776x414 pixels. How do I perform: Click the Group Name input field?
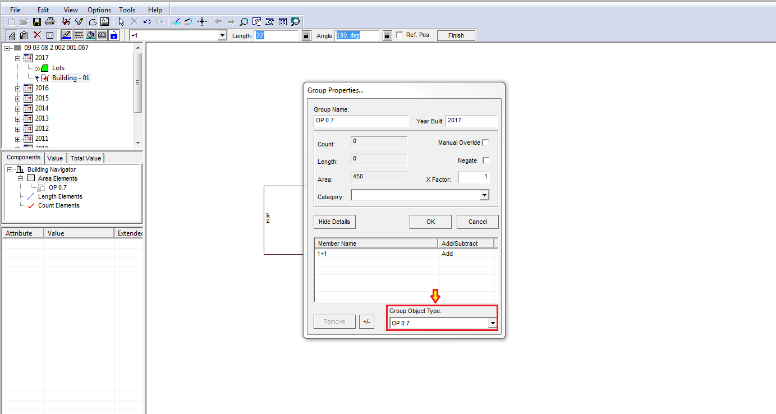point(361,121)
